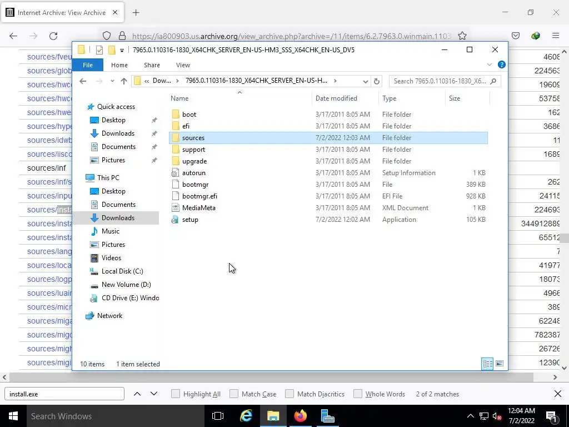Image resolution: width=569 pixels, height=427 pixels.
Task: Select New Volume (D:) drive
Action: tap(126, 285)
